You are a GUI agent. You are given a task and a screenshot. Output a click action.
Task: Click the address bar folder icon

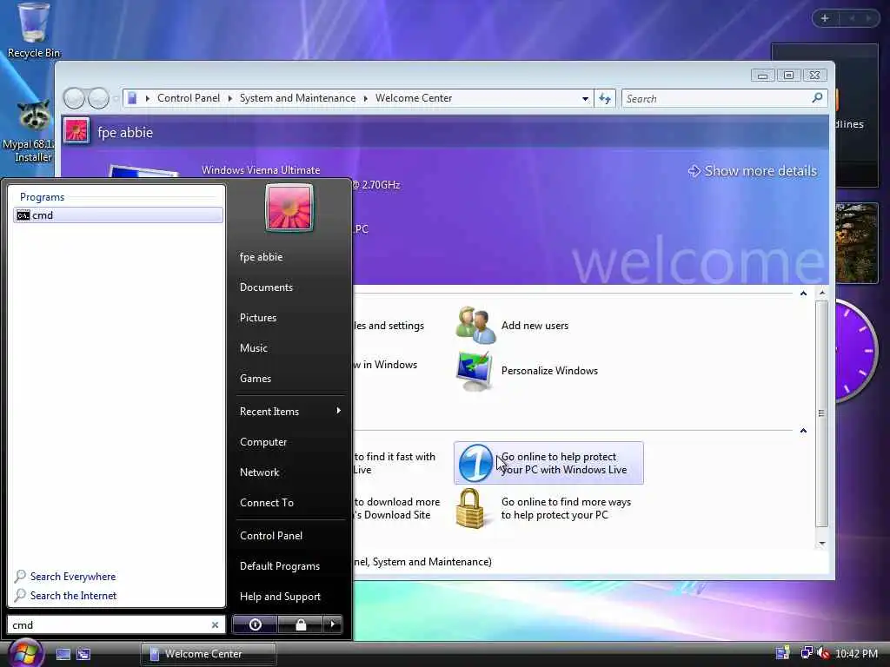point(132,98)
